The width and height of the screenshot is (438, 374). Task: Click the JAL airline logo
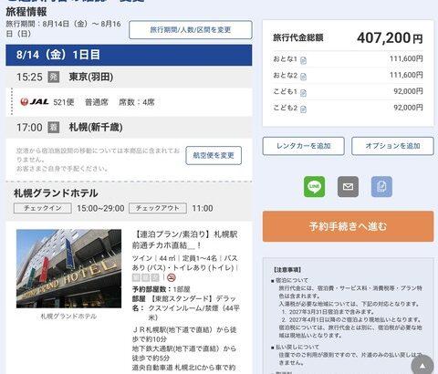(35, 102)
